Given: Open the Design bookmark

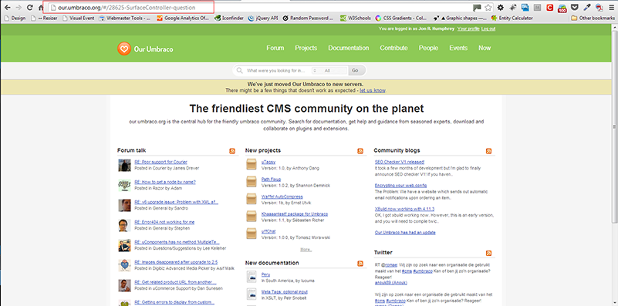Looking at the screenshot, I should pos(15,18).
